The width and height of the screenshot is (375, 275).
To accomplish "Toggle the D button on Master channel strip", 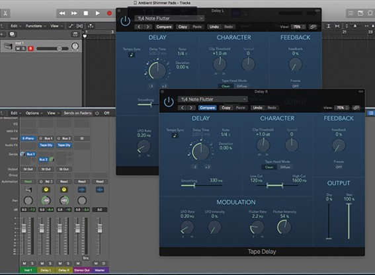I will [x=104, y=263].
